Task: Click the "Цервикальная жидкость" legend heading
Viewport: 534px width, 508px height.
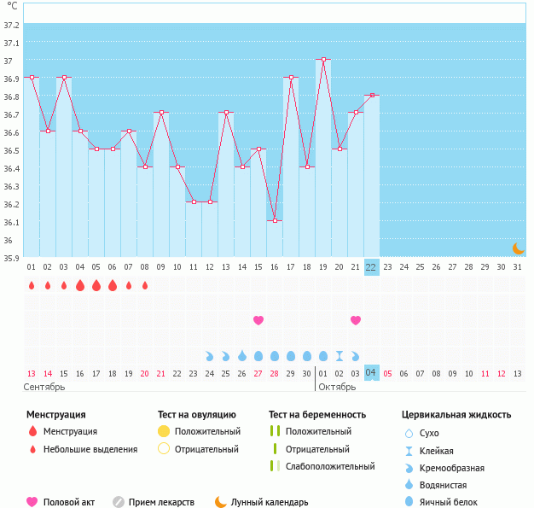Action: point(456,414)
